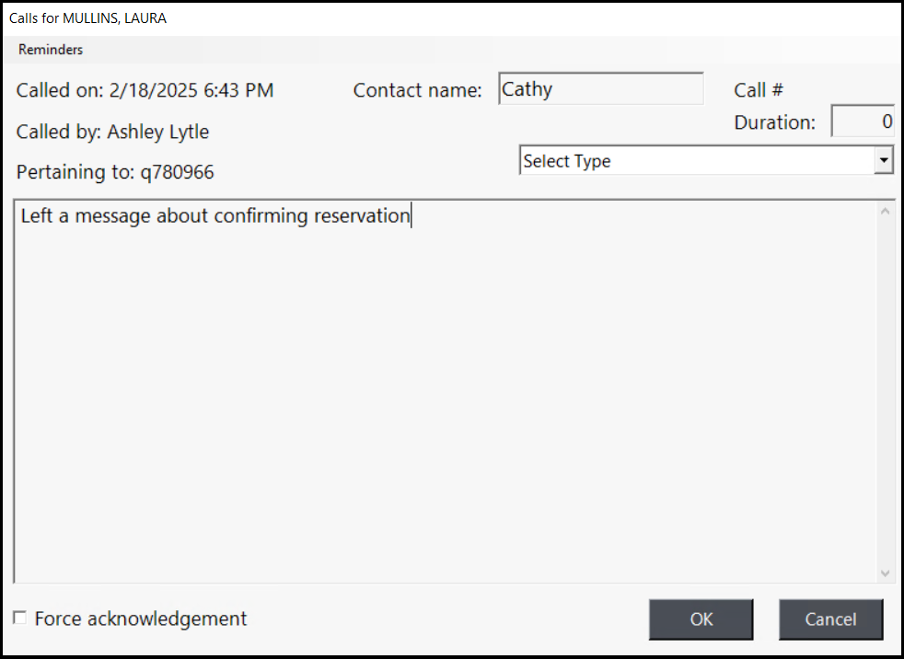This screenshot has width=904, height=659.
Task: Click the Pertaining to q780966 text
Action: coord(115,172)
